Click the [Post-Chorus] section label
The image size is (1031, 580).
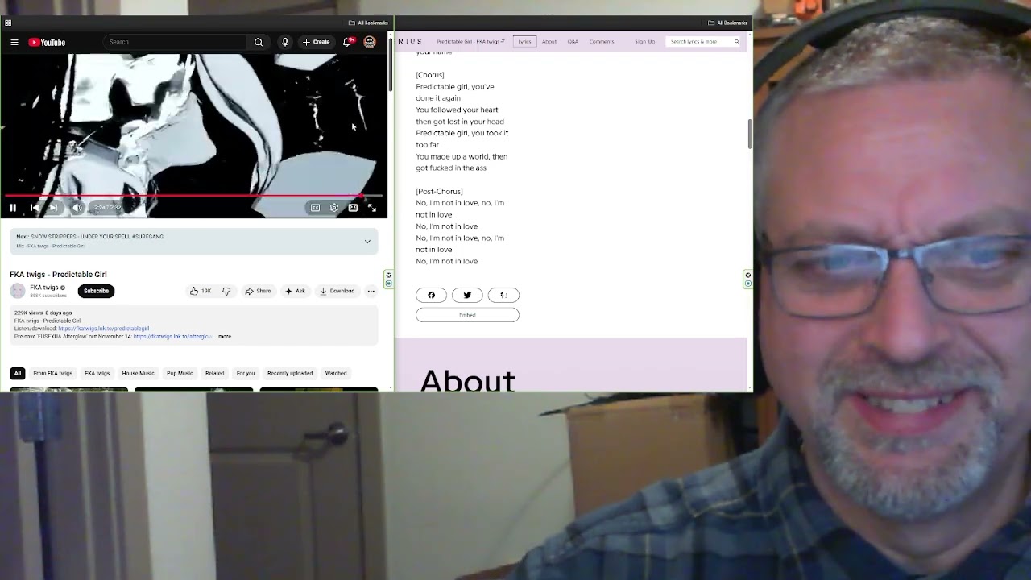click(439, 192)
